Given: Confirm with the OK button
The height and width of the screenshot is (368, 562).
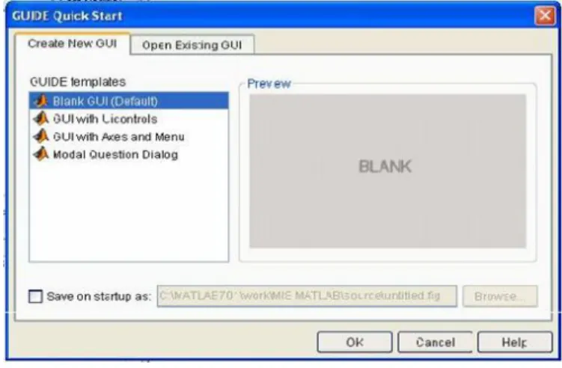Looking at the screenshot, I should (355, 343).
